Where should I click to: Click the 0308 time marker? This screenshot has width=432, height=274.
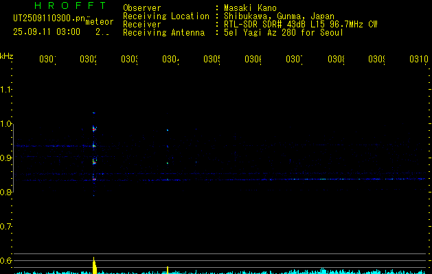point(336,59)
